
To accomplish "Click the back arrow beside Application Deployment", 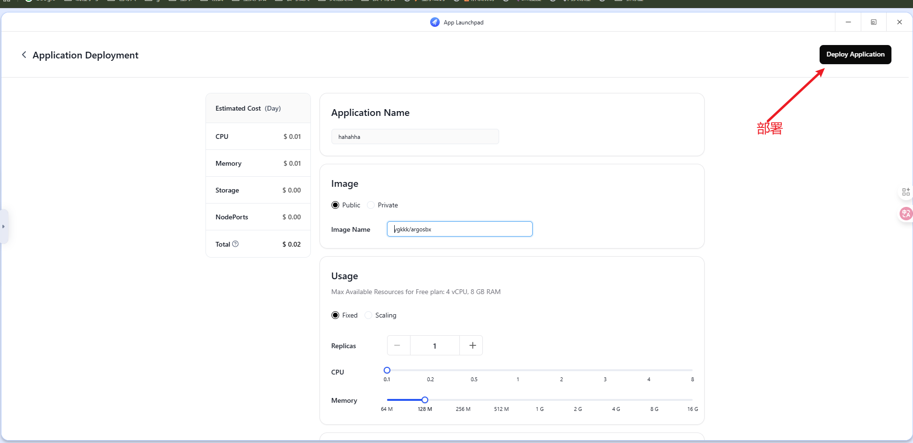I will pyautogui.click(x=24, y=55).
